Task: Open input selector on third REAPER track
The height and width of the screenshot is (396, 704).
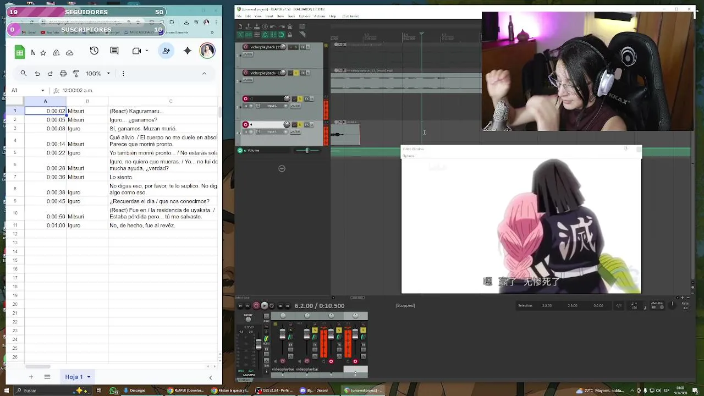Action: [272, 106]
